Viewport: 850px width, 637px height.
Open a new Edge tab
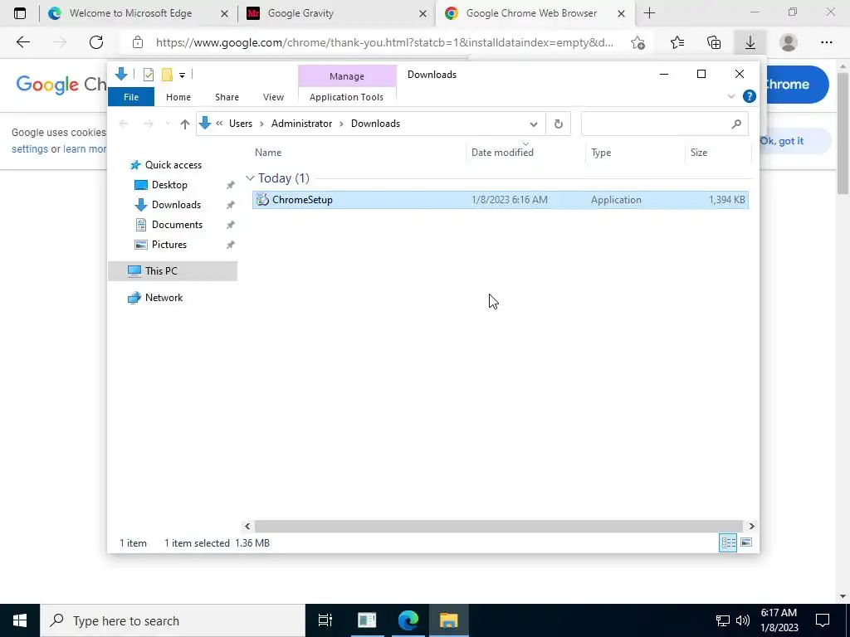pyautogui.click(x=649, y=13)
